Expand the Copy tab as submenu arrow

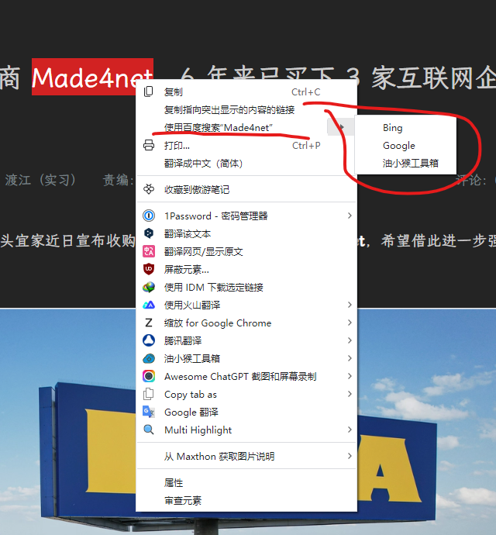(350, 394)
